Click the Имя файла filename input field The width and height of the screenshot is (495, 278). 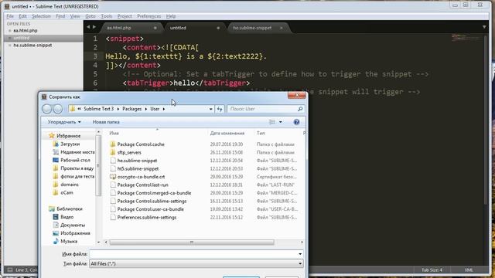[x=193, y=254]
